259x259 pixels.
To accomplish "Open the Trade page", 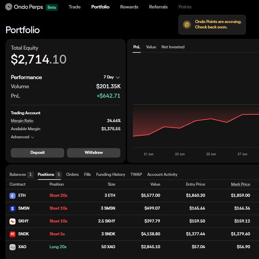I will [75, 7].
